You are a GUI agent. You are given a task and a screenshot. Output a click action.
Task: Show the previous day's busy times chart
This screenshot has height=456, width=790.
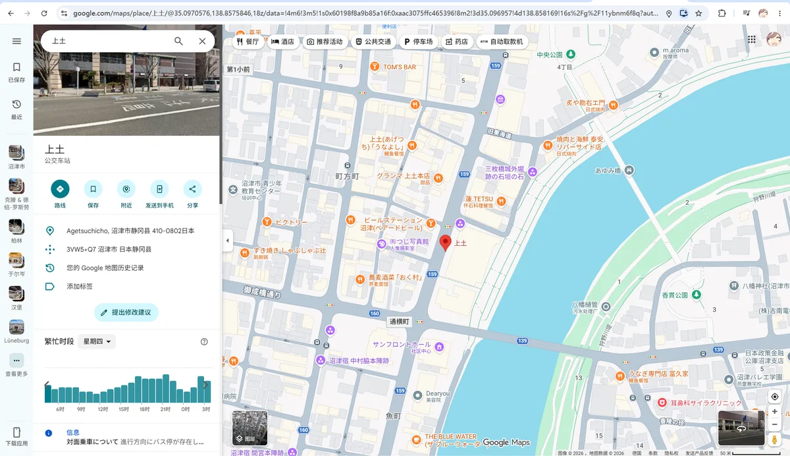coord(47,385)
